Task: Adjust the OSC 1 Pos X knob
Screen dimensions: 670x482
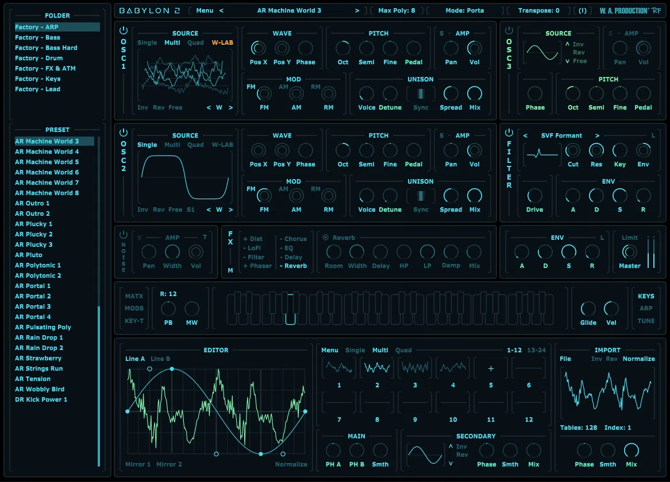Action: coord(258,48)
